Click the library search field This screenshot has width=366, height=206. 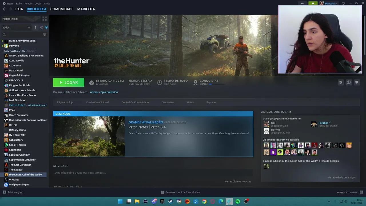pyautogui.click(x=21, y=35)
